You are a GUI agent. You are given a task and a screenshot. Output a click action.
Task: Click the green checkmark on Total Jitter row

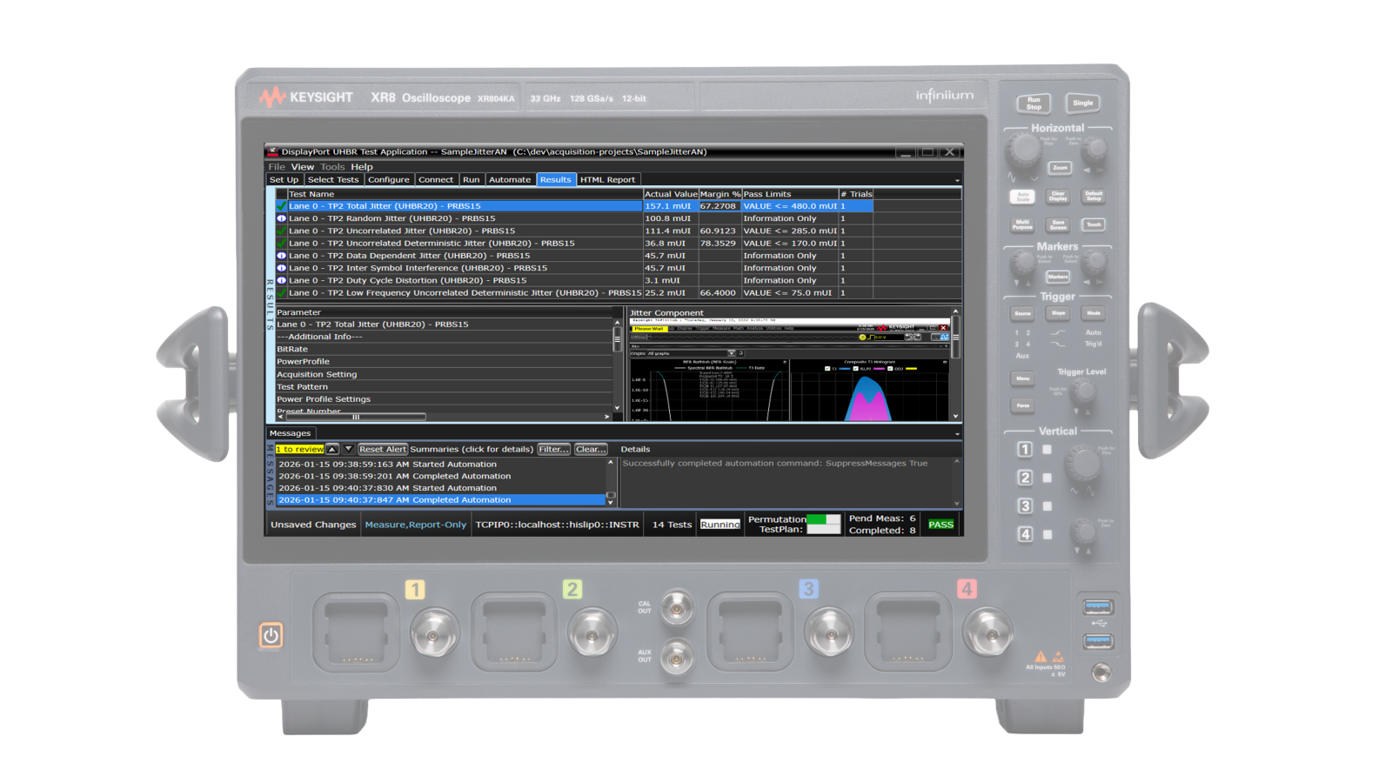pyautogui.click(x=280, y=205)
